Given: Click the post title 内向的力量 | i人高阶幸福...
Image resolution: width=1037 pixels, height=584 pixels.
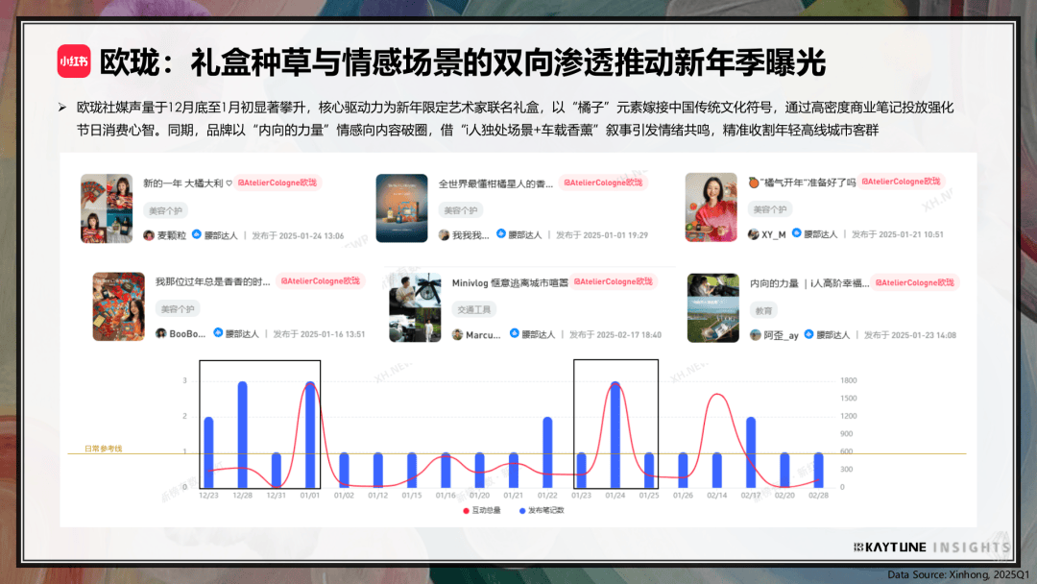Looking at the screenshot, I should point(809,283).
